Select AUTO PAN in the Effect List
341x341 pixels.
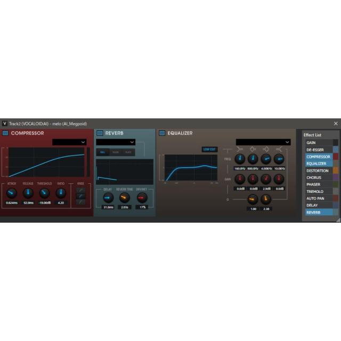pyautogui.click(x=319, y=198)
